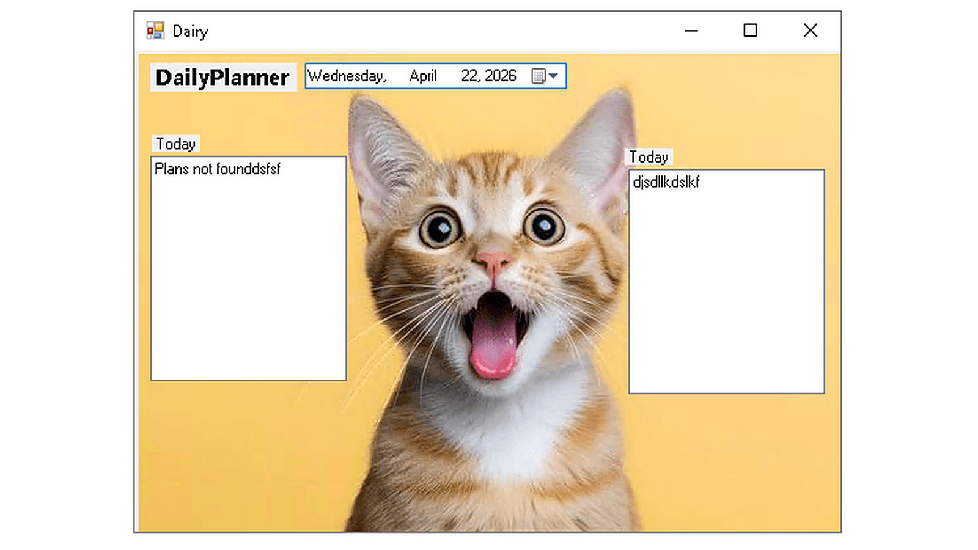Click the Today label above "djsdllkdslkf"
The image size is (978, 550).
[649, 157]
